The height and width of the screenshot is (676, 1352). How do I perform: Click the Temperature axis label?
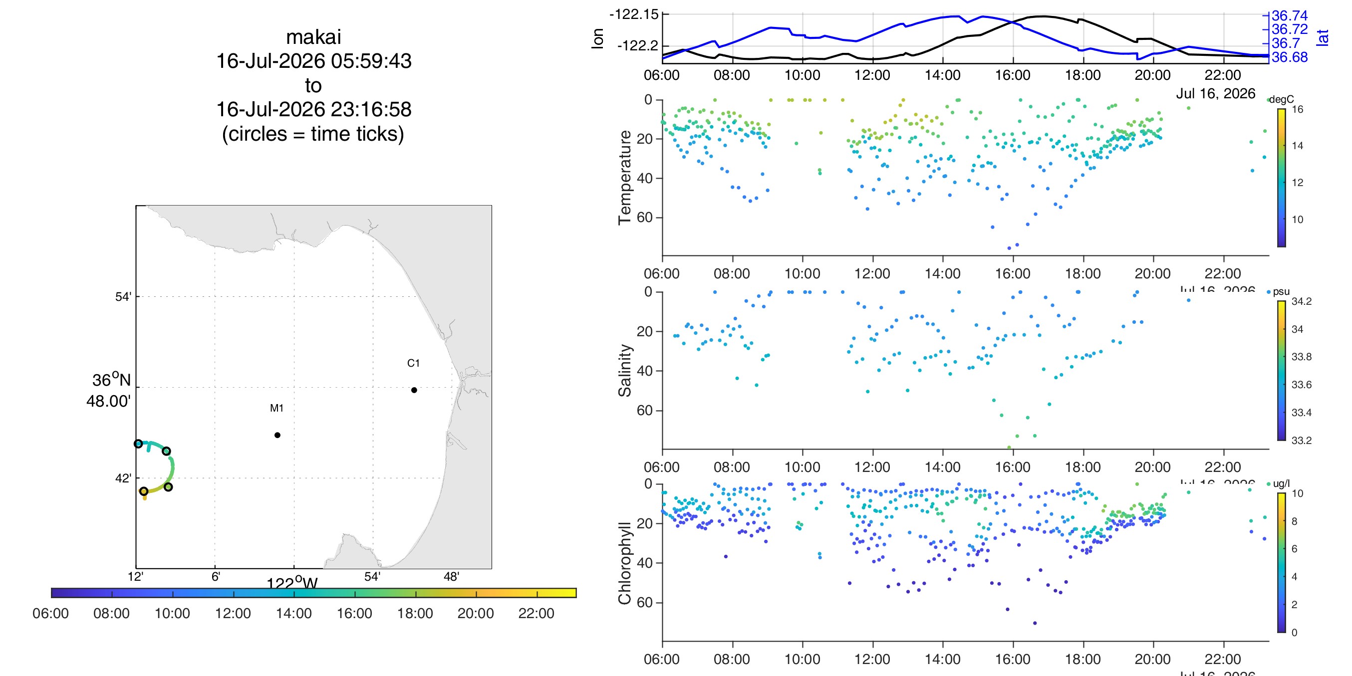coord(624,178)
